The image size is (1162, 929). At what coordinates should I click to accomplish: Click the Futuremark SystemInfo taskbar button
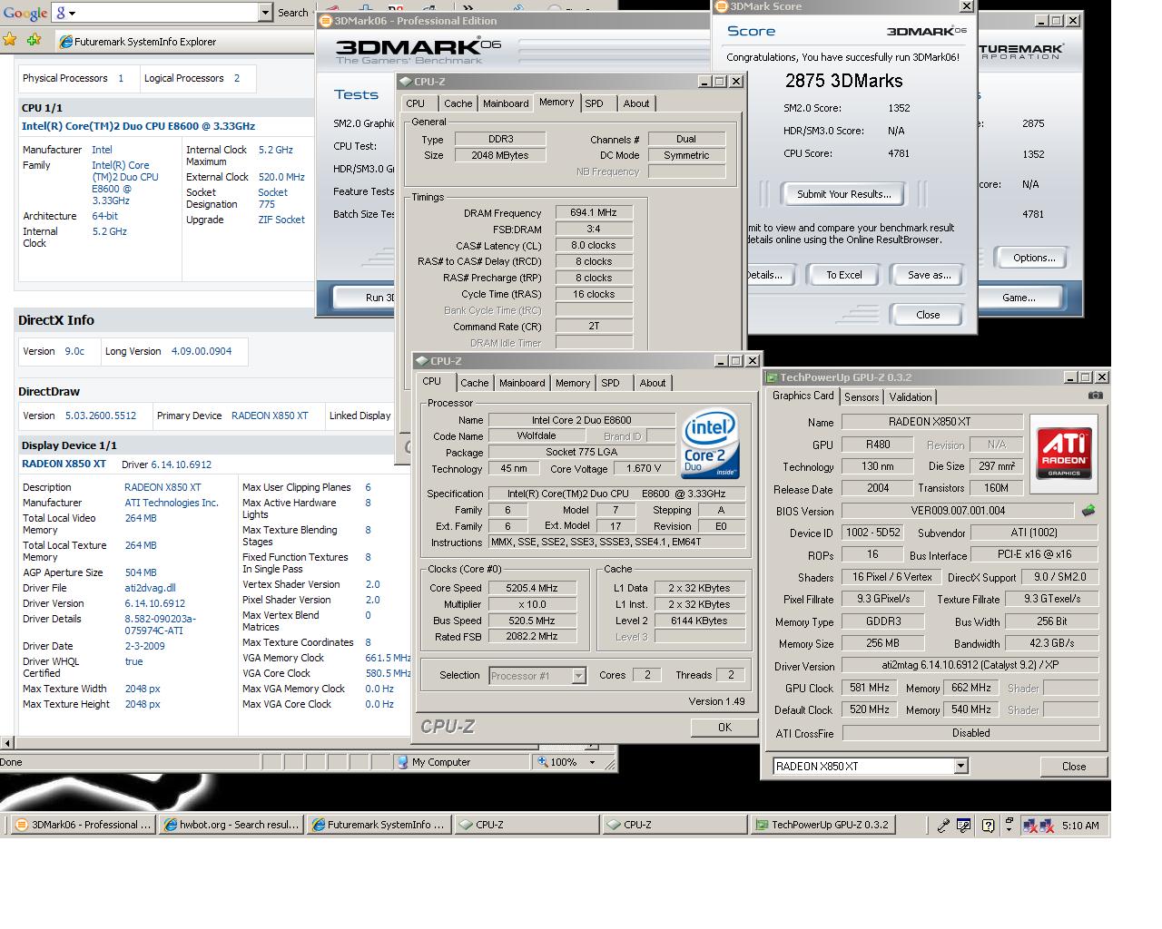[x=379, y=825]
